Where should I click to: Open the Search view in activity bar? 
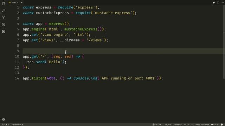tap(4, 10)
